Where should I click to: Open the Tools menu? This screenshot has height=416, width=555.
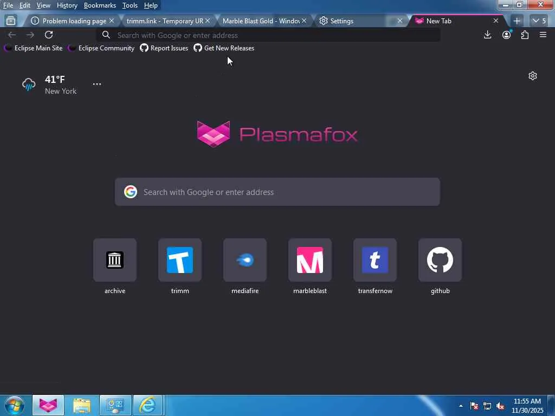click(x=130, y=5)
